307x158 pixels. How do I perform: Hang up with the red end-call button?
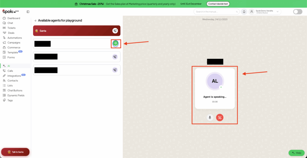220,118
